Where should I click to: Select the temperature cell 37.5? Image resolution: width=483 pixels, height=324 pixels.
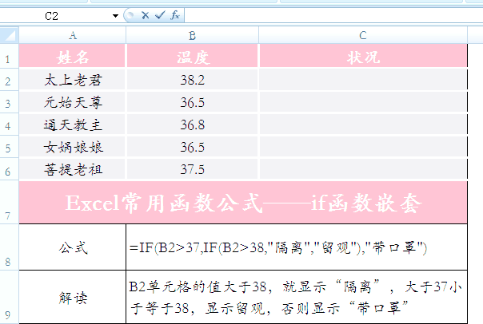pyautogui.click(x=193, y=169)
